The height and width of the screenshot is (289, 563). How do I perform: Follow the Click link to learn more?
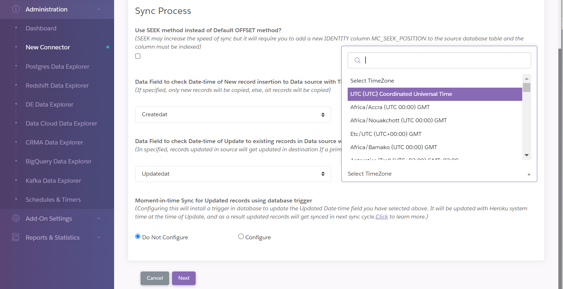pos(382,217)
